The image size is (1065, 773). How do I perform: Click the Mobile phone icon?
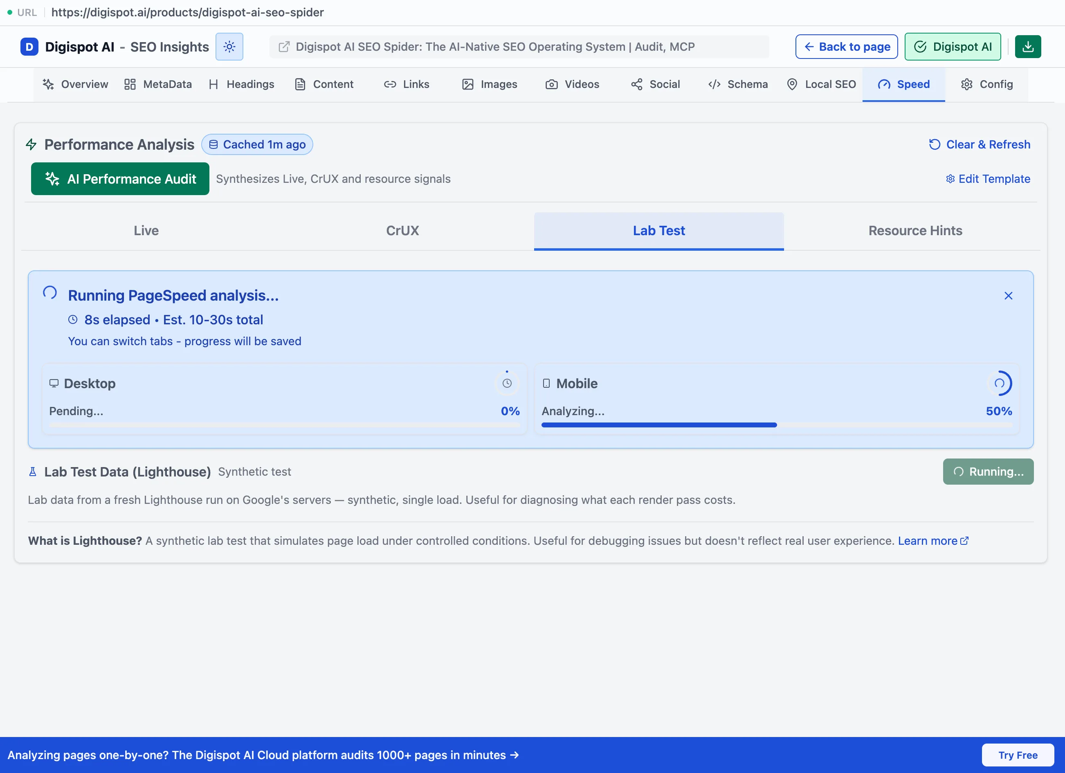(x=546, y=383)
